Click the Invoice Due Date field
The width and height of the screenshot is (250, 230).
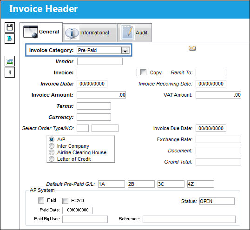pyautogui.click(x=211, y=128)
